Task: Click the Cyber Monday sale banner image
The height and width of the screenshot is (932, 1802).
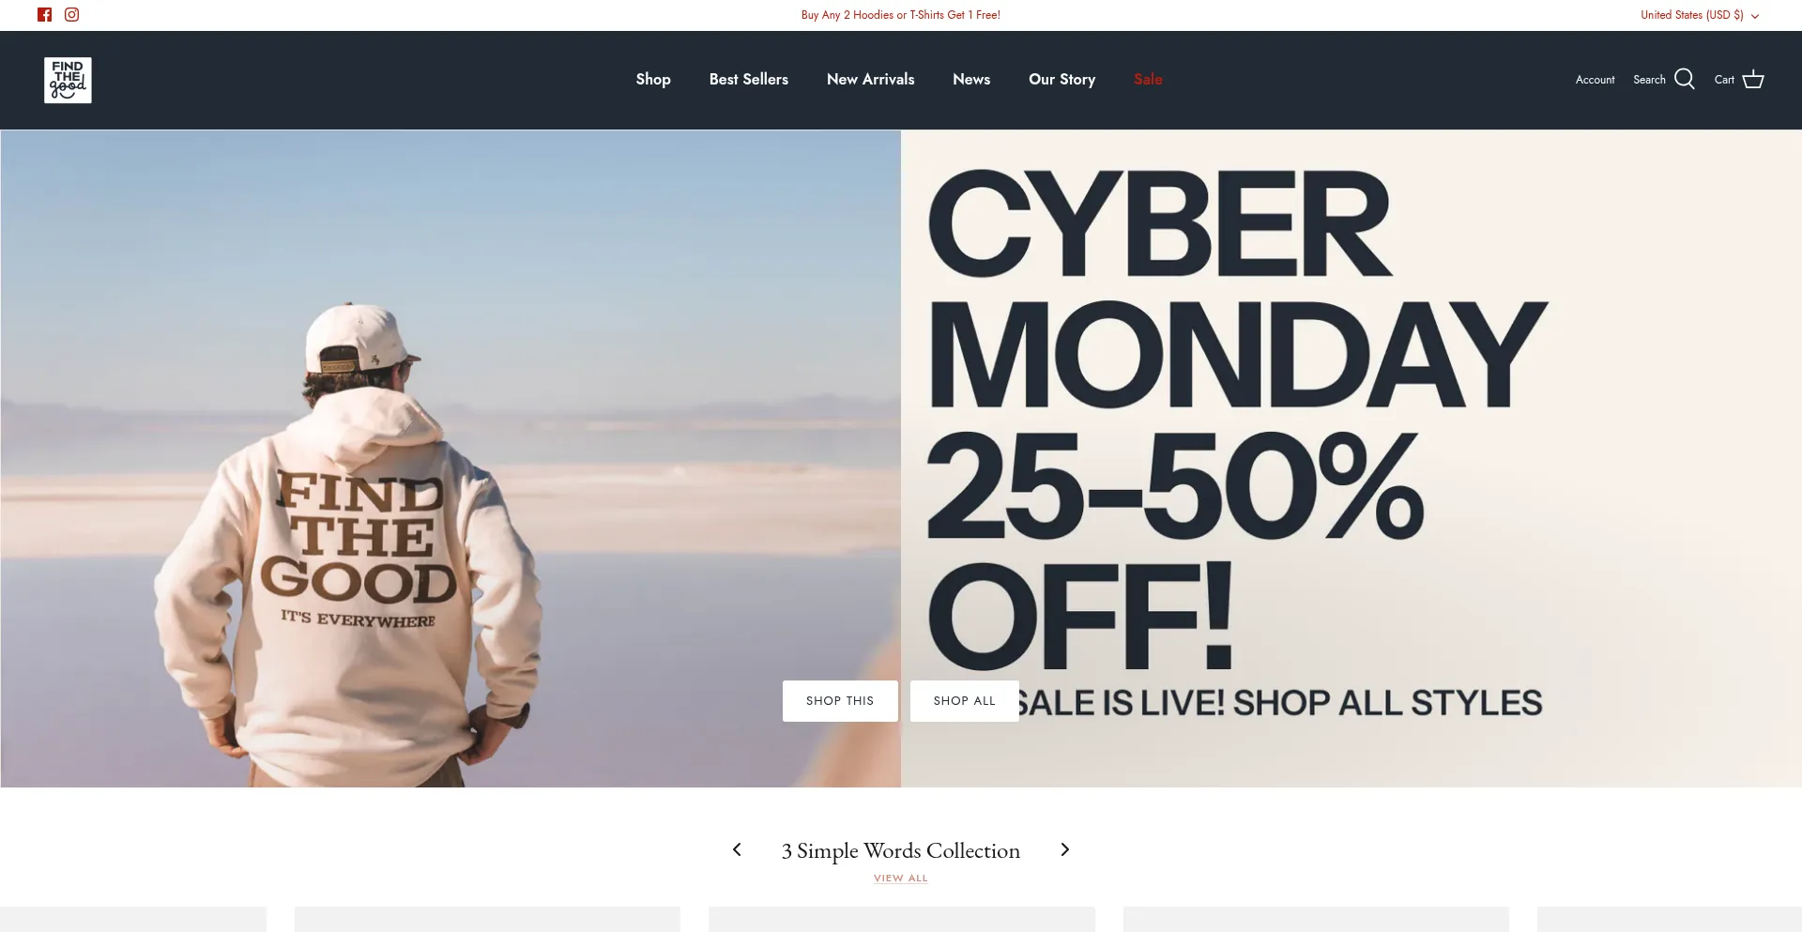Action: (1351, 458)
